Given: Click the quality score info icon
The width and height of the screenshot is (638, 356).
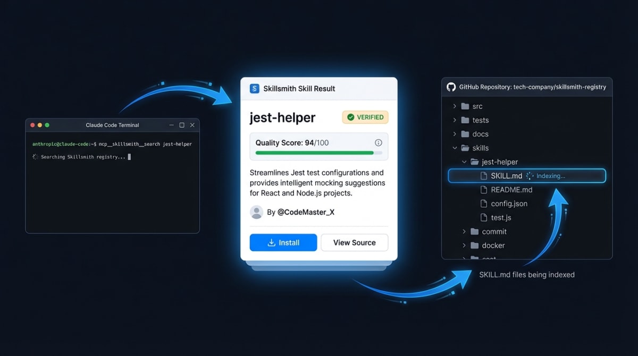Looking at the screenshot, I should pyautogui.click(x=379, y=142).
